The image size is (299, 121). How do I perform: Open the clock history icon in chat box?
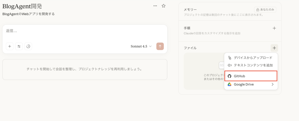coord(28,46)
